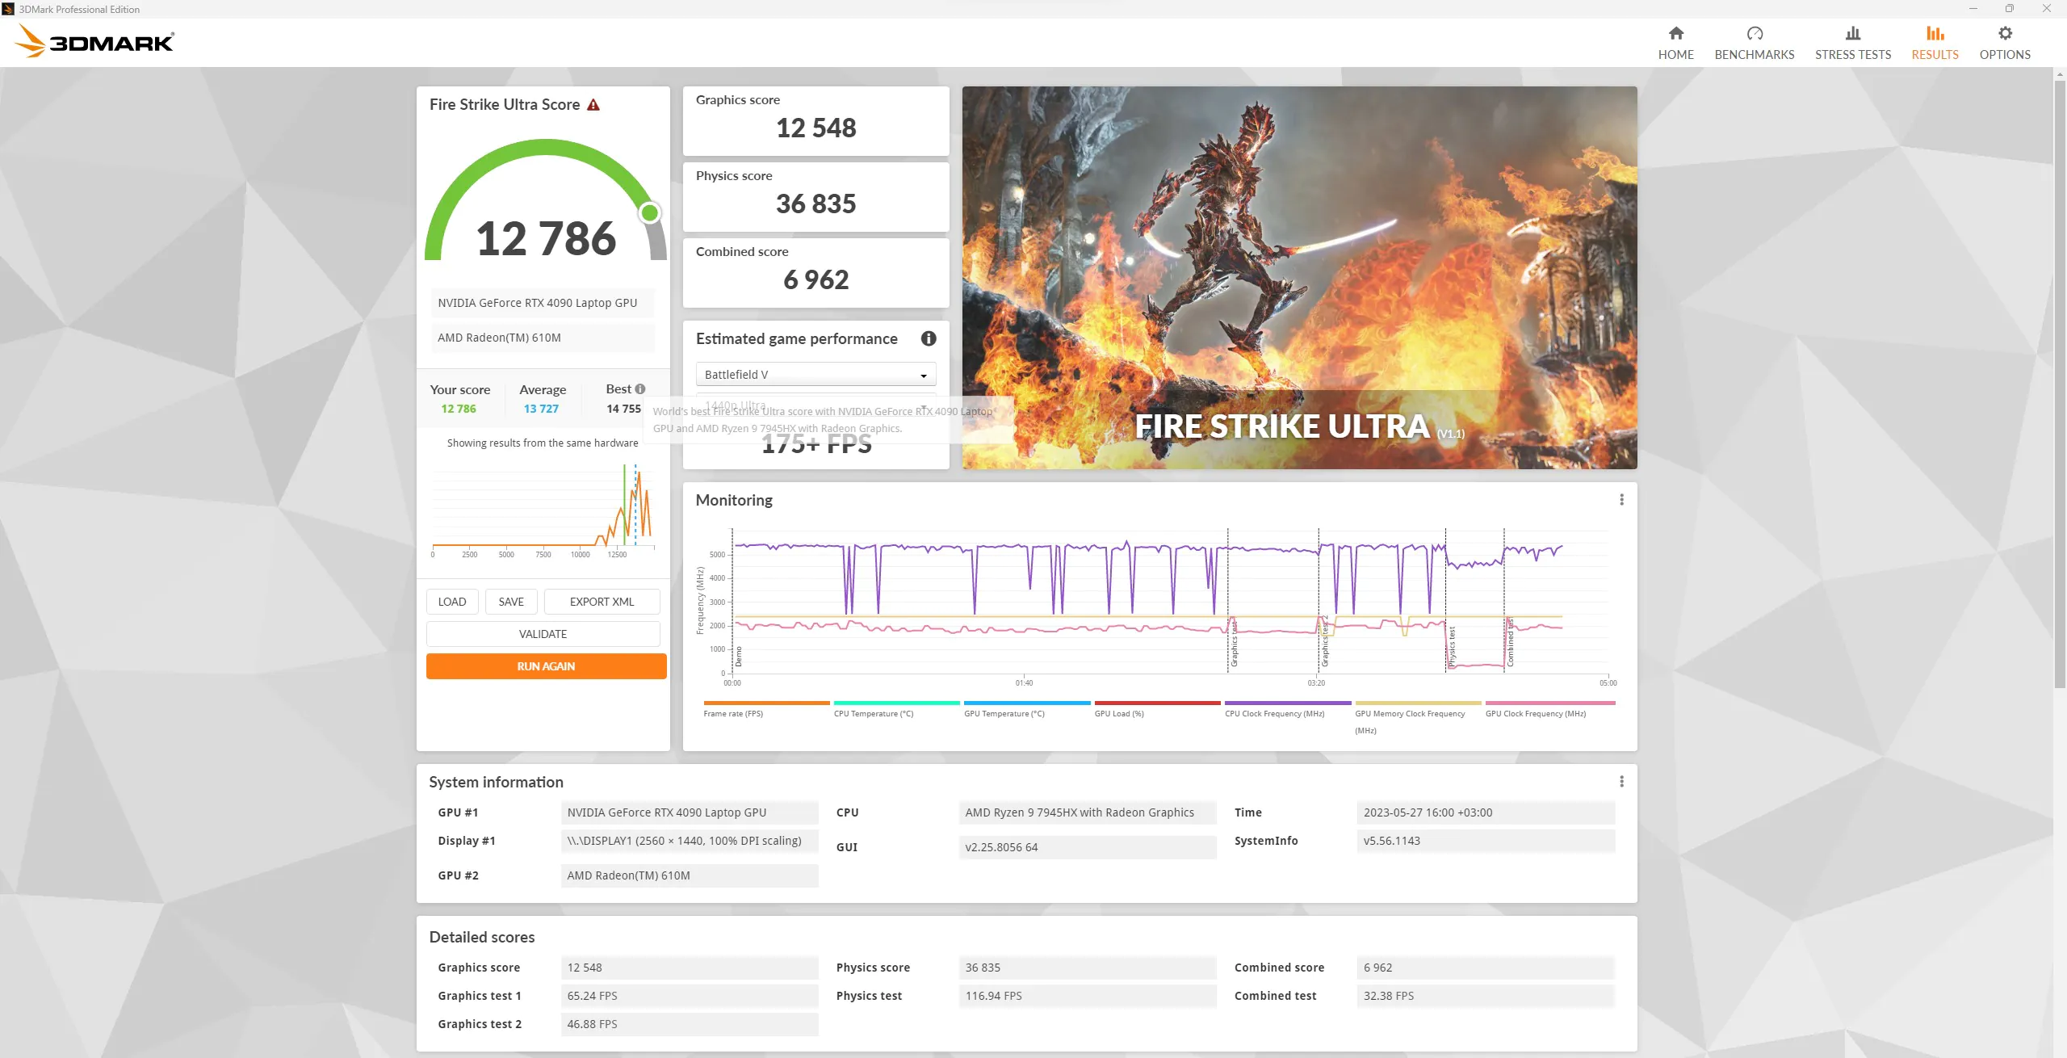Expand the Battlefield V game dropdown

tap(815, 375)
